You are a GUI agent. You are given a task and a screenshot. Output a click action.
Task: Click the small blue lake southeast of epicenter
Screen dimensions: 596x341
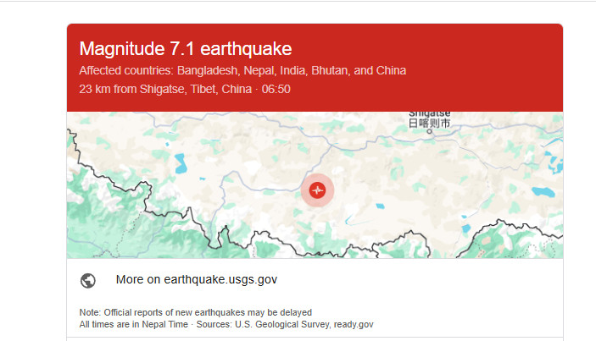click(x=380, y=206)
